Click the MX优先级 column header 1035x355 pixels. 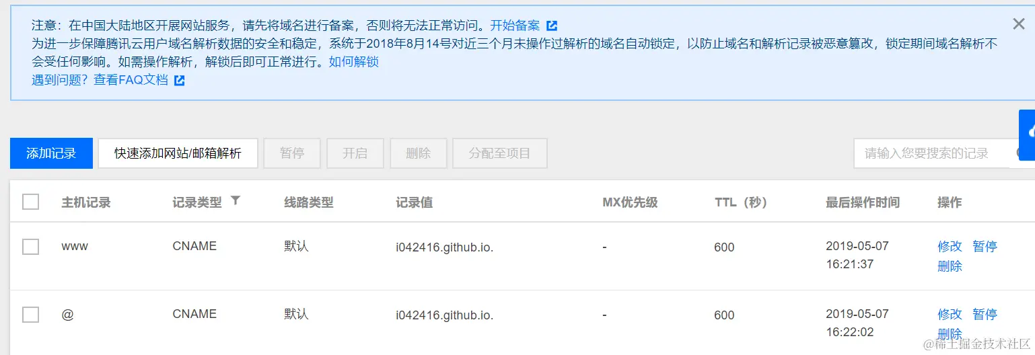[630, 202]
